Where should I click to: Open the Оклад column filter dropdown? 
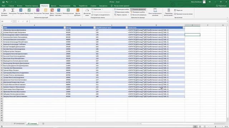click(x=94, y=28)
